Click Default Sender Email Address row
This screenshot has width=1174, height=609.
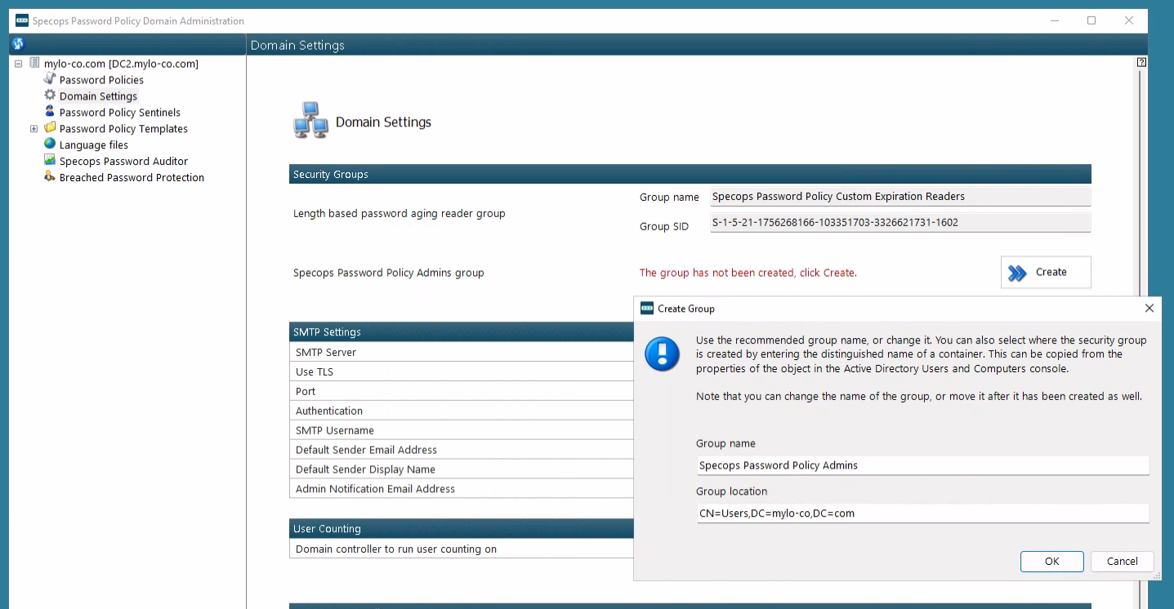[x=462, y=450]
